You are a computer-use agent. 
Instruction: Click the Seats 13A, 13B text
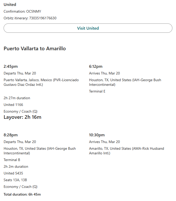pos(15,180)
